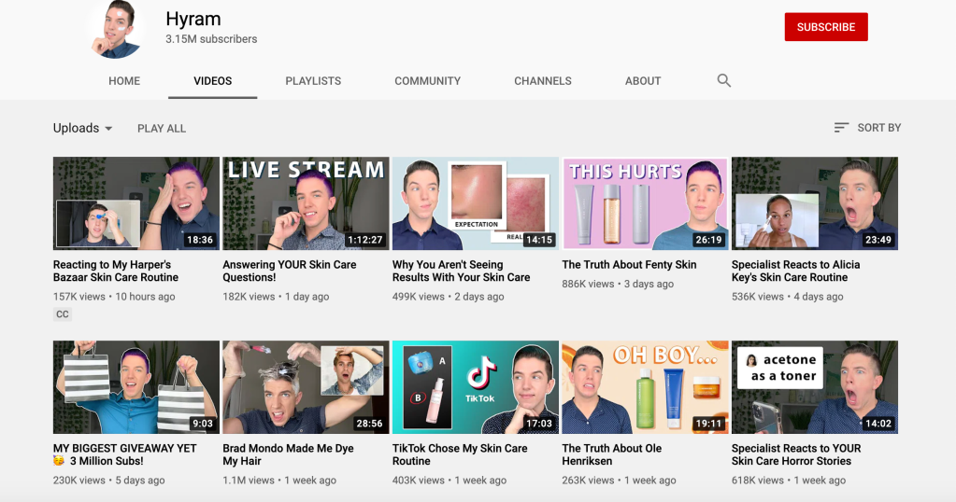This screenshot has width=956, height=502.
Task: Click the 14:02 duration badge
Action: (x=878, y=424)
